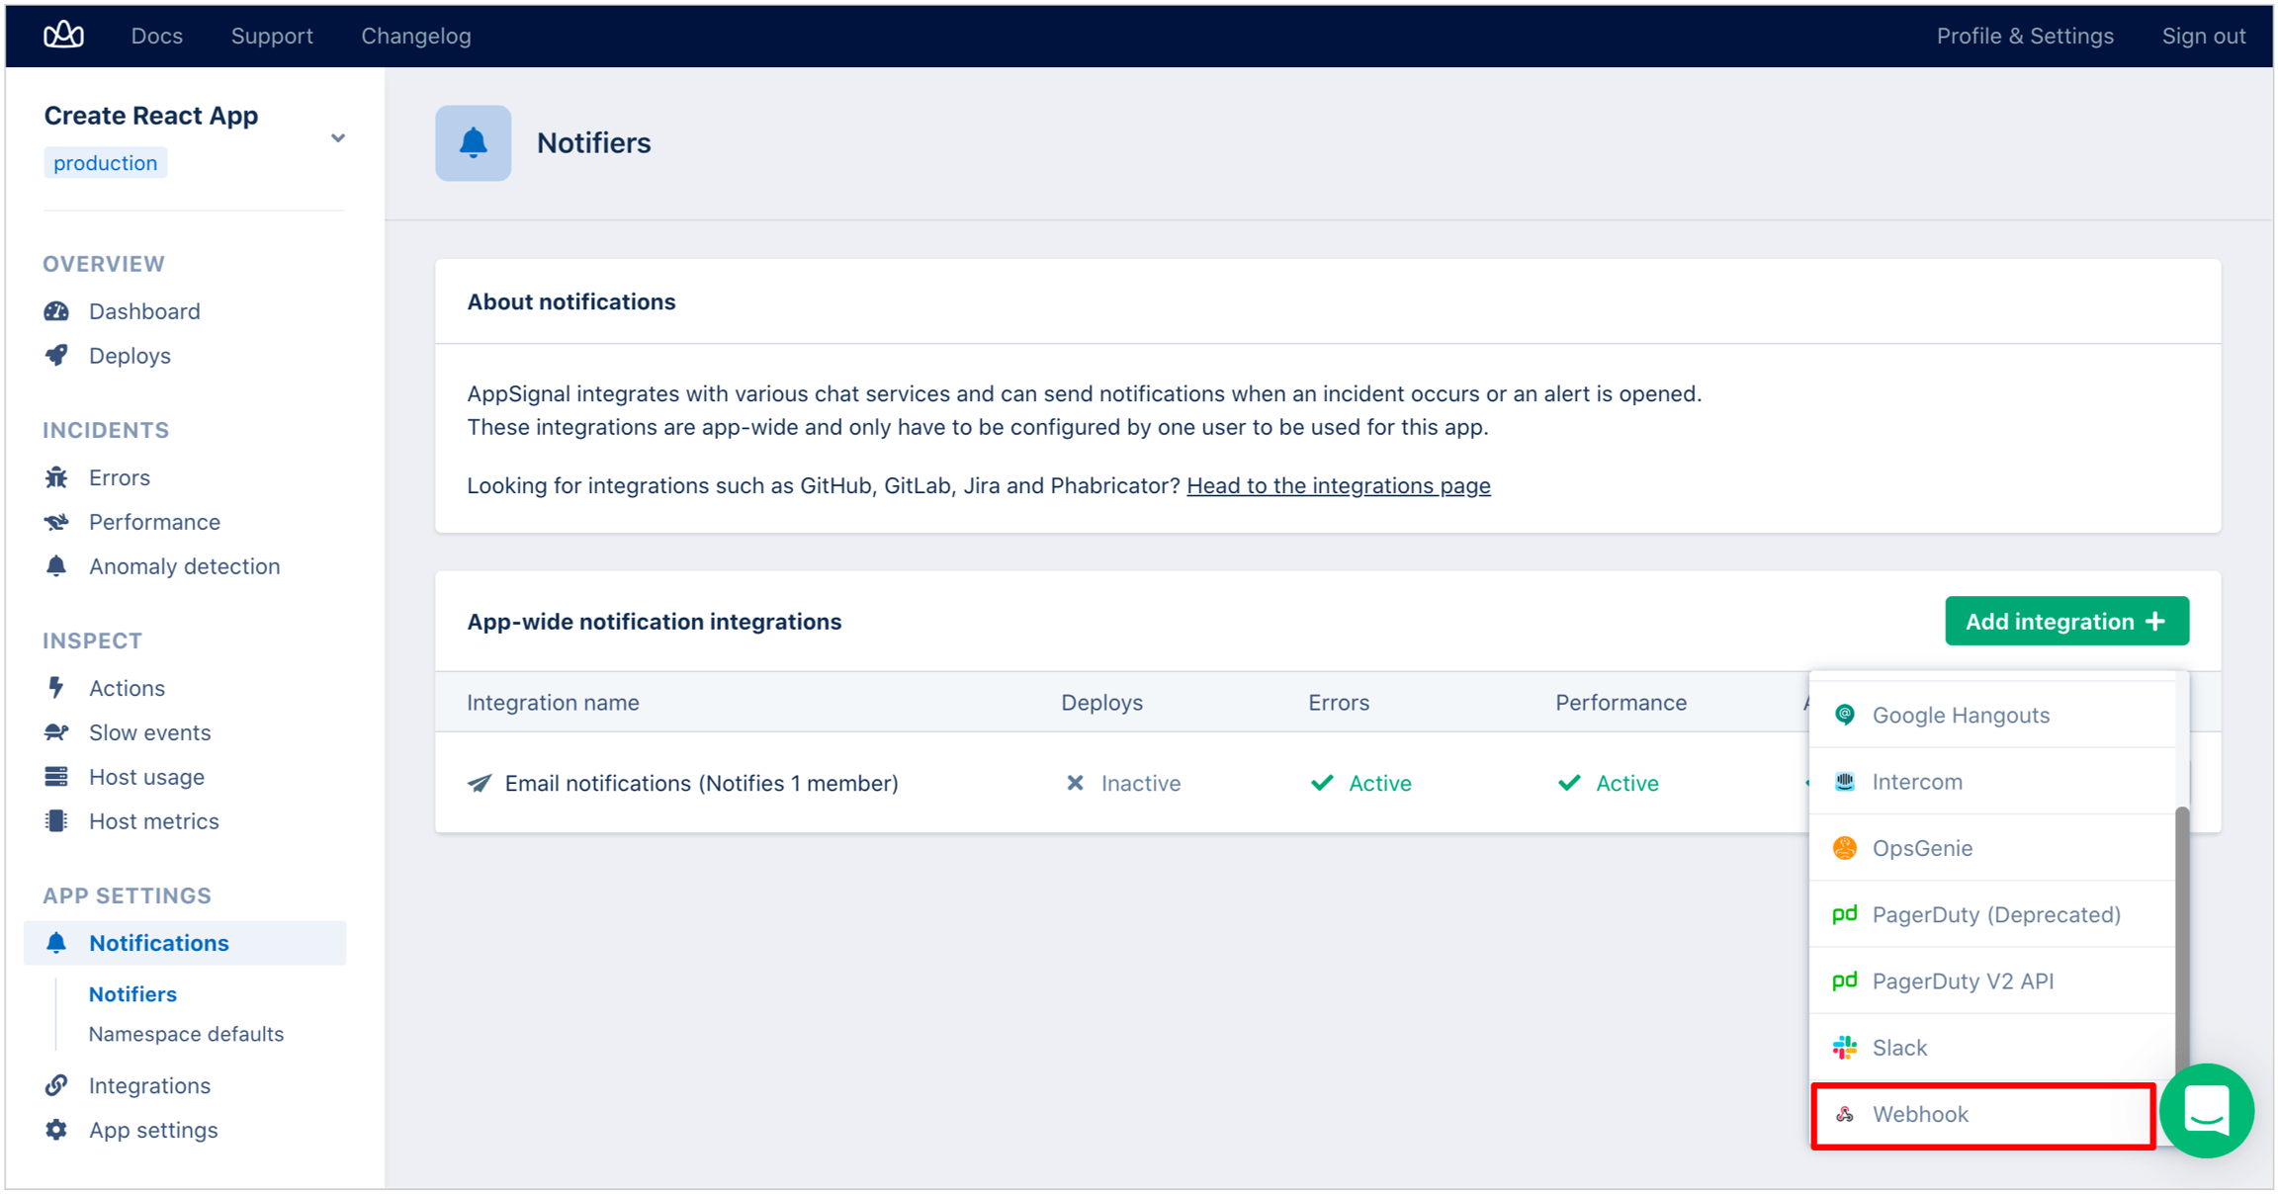Click the large Notifiers bell header icon
The height and width of the screenshot is (1194, 2278).
[474, 143]
